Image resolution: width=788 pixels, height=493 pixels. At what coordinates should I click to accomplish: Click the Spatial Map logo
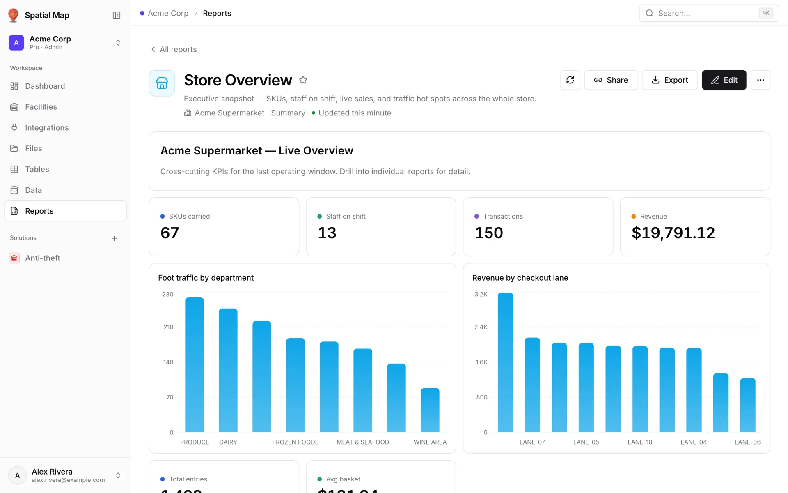14,15
